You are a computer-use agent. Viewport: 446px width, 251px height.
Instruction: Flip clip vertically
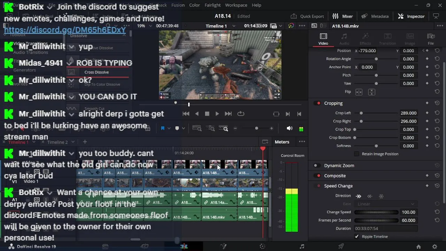coord(371,92)
